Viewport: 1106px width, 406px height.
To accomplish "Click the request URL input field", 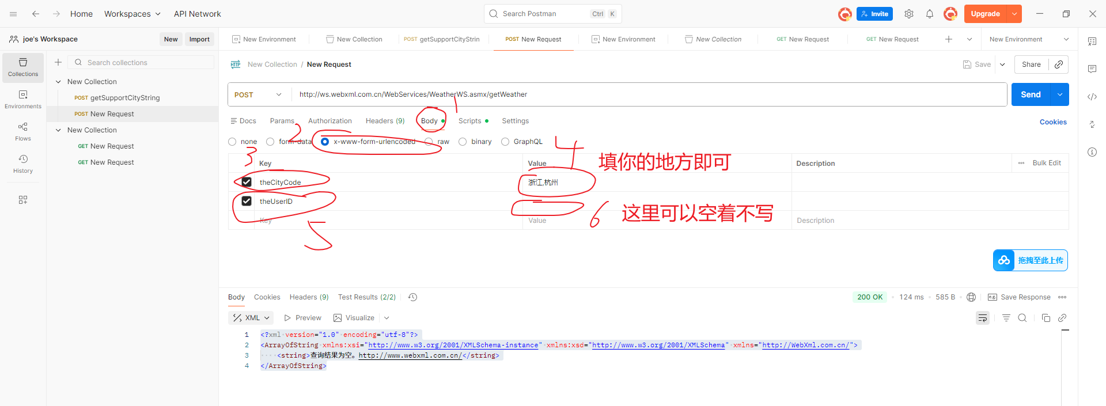I will tap(649, 94).
